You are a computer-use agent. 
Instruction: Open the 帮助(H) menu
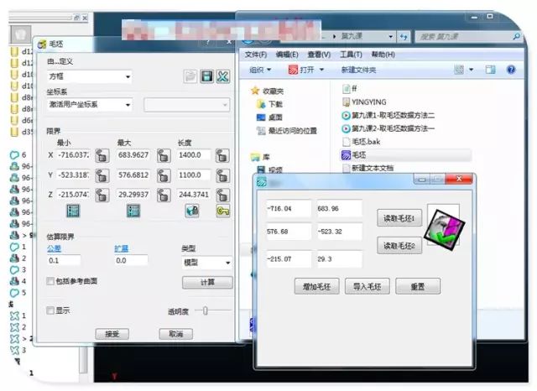(383, 55)
